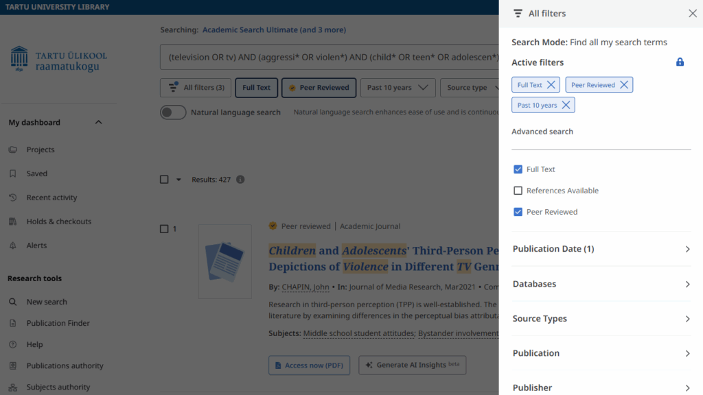
Task: Toggle the Natural language search switch
Action: coord(173,112)
